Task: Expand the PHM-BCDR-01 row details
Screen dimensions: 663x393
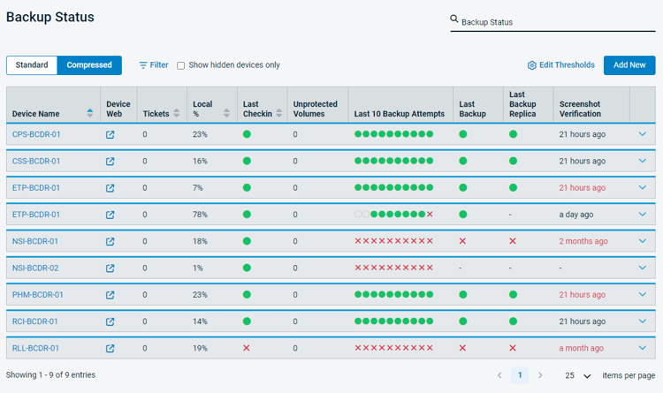Action: tap(643, 294)
